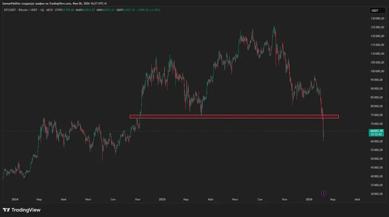Click the BTCUSDT symbol title in legend
Viewport: 389px width, 217px height.
[9, 10]
